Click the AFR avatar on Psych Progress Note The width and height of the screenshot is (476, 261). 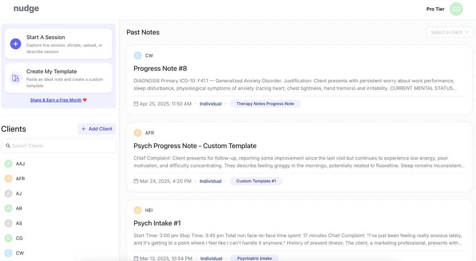tap(138, 133)
